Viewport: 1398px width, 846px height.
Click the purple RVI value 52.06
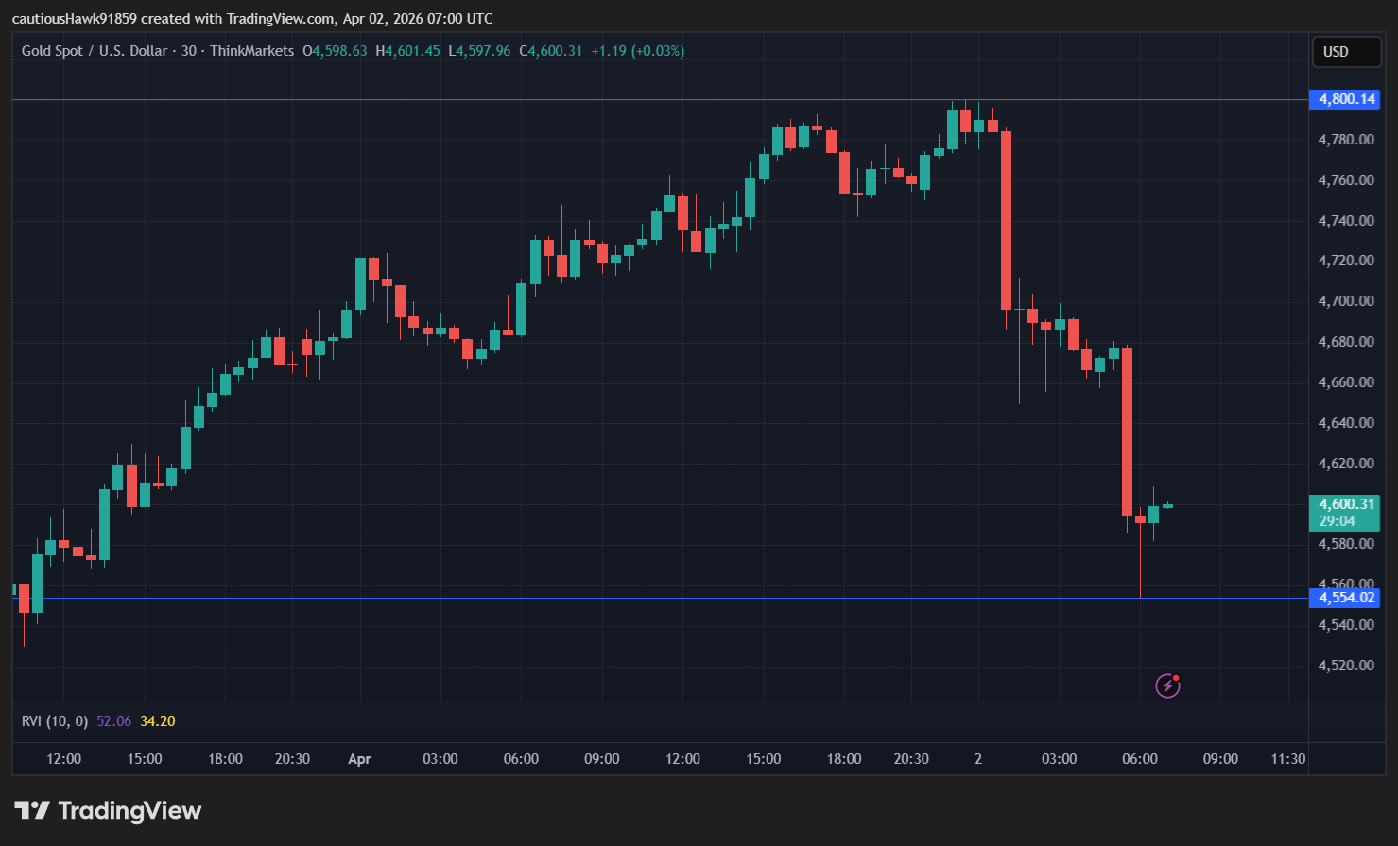113,721
